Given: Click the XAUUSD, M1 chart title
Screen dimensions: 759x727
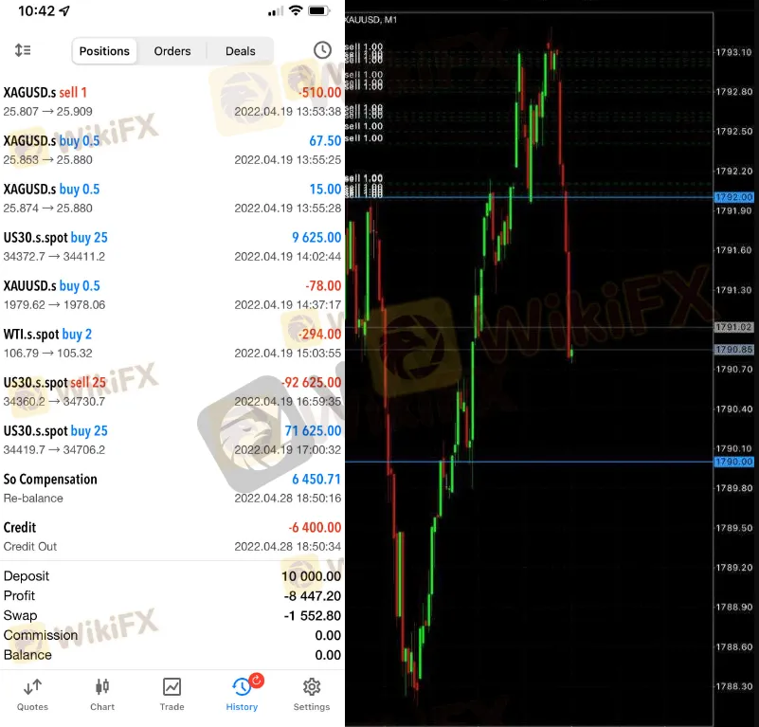Looking at the screenshot, I should click(370, 19).
